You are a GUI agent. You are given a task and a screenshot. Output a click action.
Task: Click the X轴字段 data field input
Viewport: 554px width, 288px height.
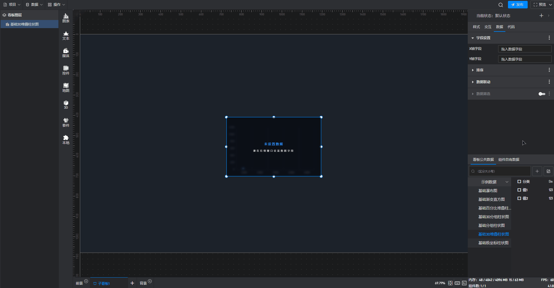pos(524,49)
